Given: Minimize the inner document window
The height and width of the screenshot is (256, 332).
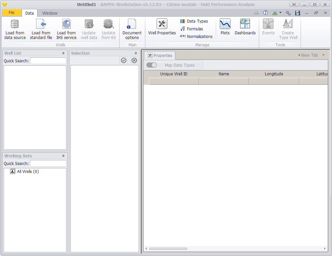Looking at the screenshot, I should pos(307,13).
